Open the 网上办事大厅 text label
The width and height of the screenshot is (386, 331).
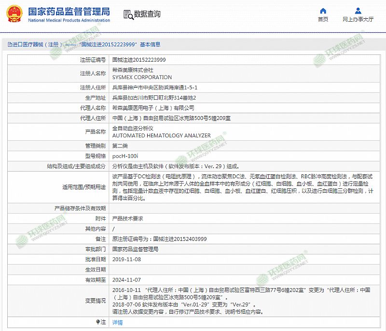[x=358, y=20]
